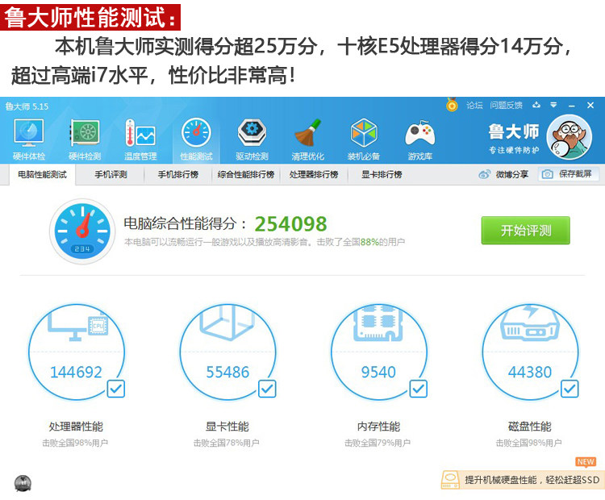The height and width of the screenshot is (500, 605).
Task: Switch to 处理器排行榜 tab
Action: point(314,174)
